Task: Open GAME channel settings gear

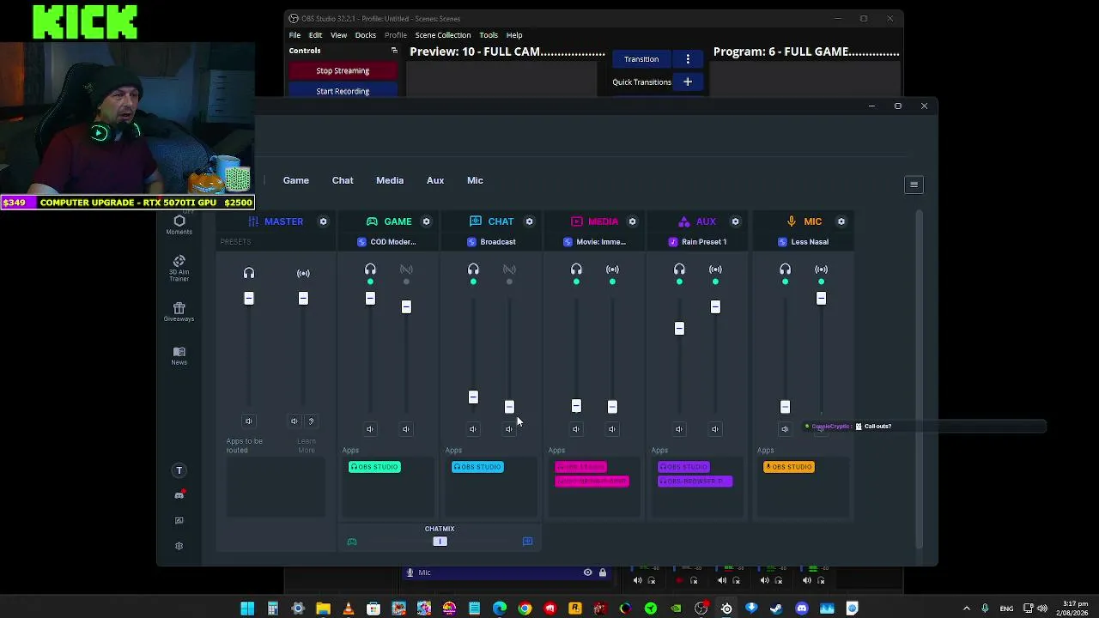Action: coord(426,221)
